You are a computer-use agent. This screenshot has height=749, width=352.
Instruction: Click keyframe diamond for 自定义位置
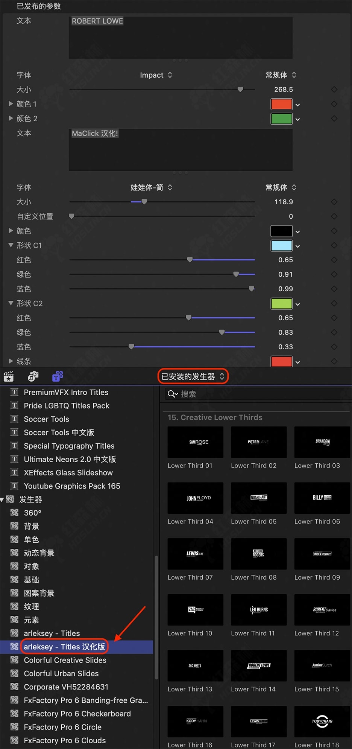(x=334, y=216)
